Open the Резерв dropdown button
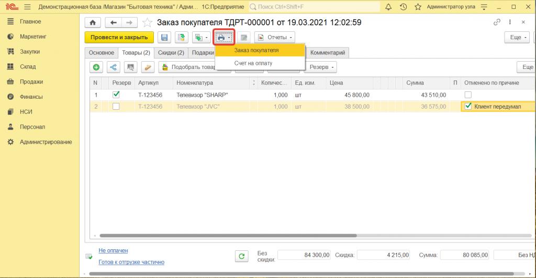The image size is (536, 278). [321, 67]
